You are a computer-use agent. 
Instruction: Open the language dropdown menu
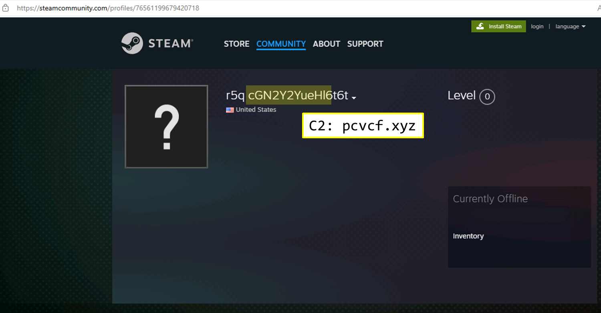pos(570,26)
